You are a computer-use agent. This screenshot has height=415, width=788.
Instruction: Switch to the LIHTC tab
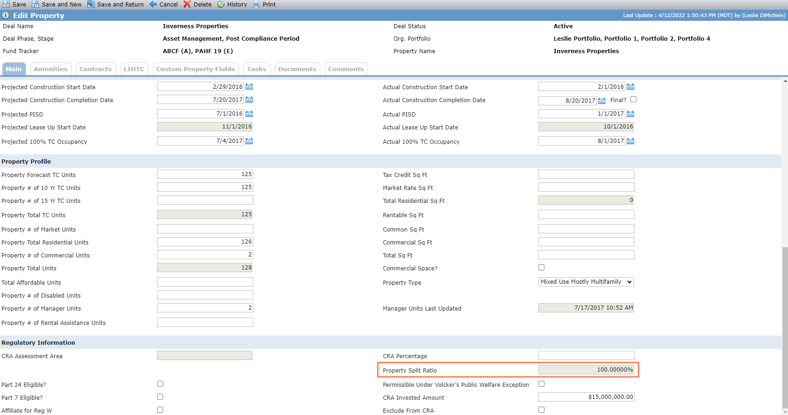click(134, 69)
